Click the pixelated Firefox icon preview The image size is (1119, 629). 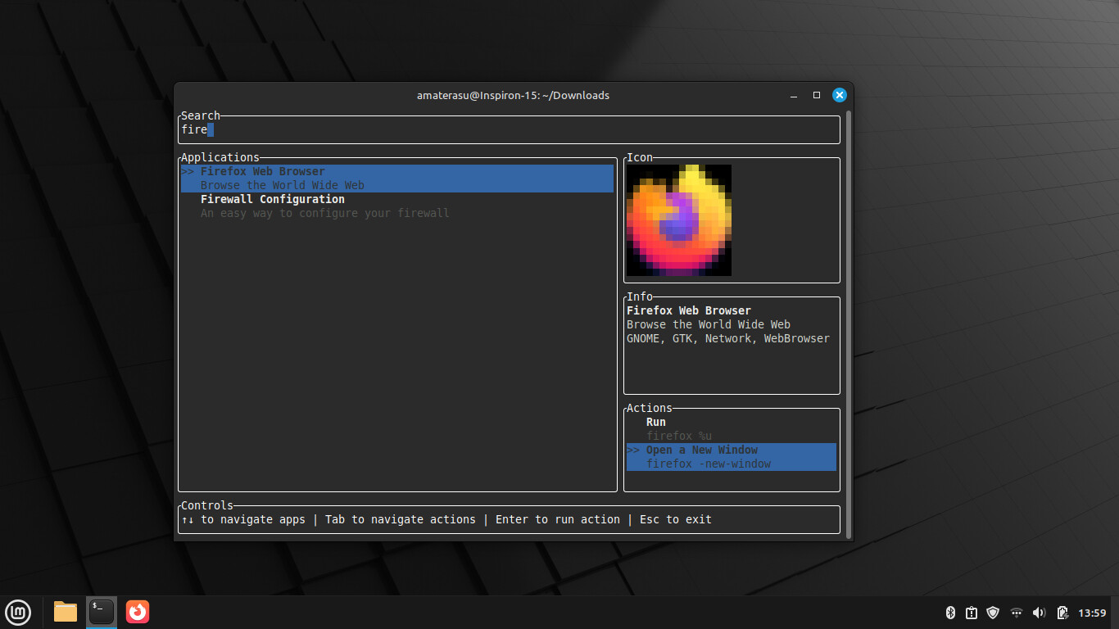679,220
